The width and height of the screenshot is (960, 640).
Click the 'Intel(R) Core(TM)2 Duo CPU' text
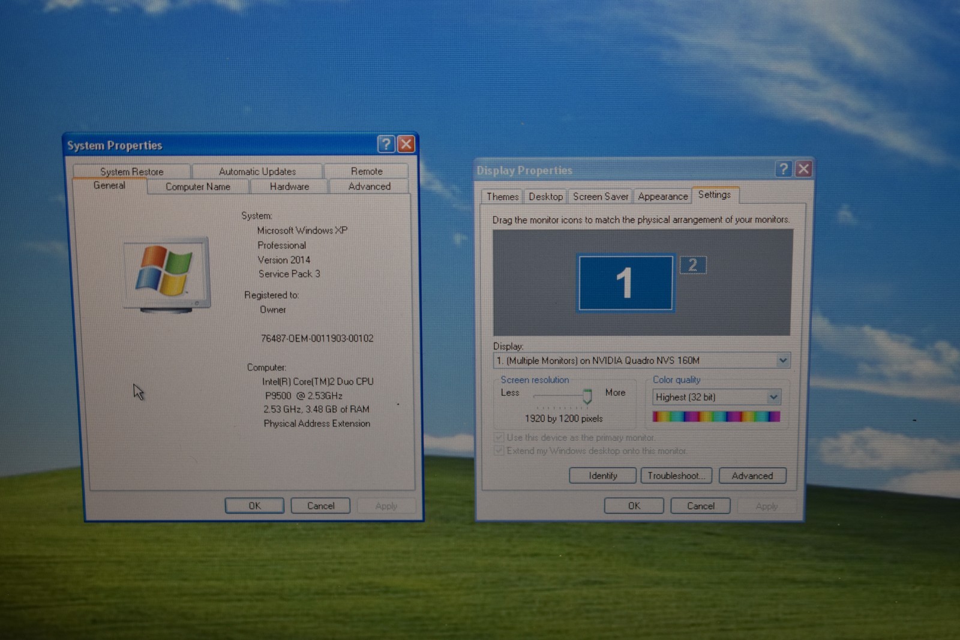click(x=317, y=381)
